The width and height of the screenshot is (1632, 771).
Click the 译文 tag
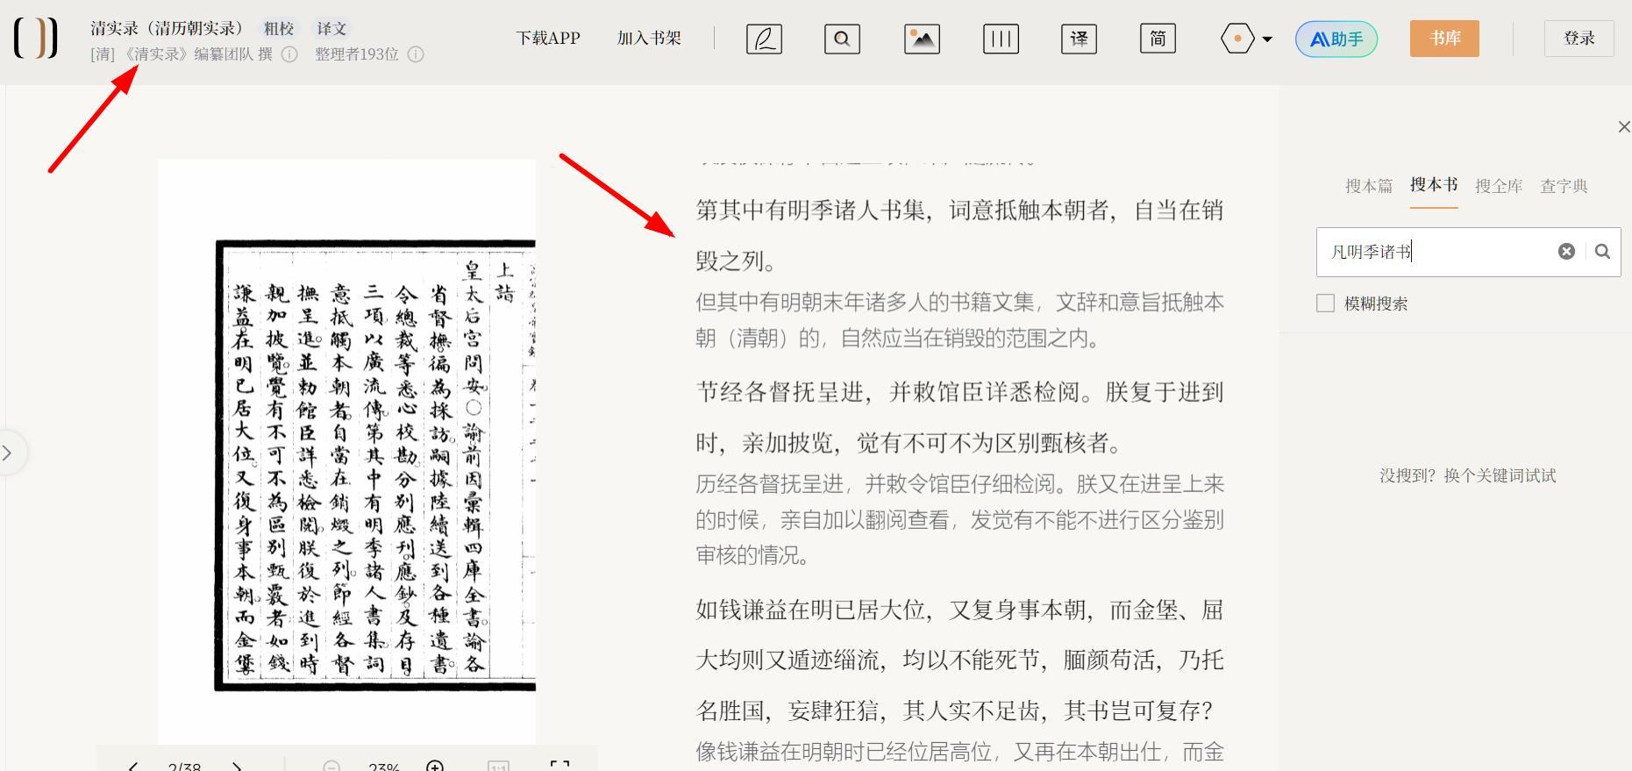tap(331, 29)
